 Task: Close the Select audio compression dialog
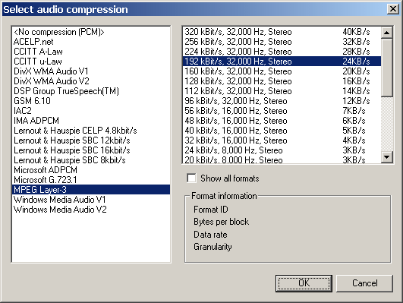tap(393, 9)
